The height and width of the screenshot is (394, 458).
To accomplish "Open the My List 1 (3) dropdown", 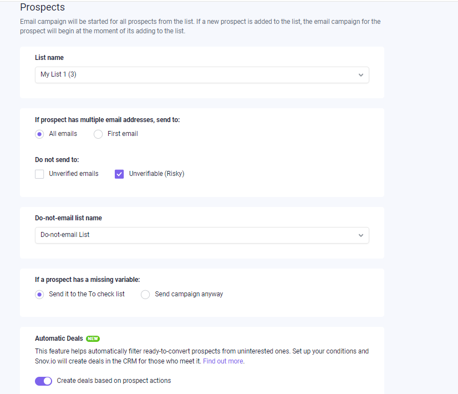I will pos(202,75).
